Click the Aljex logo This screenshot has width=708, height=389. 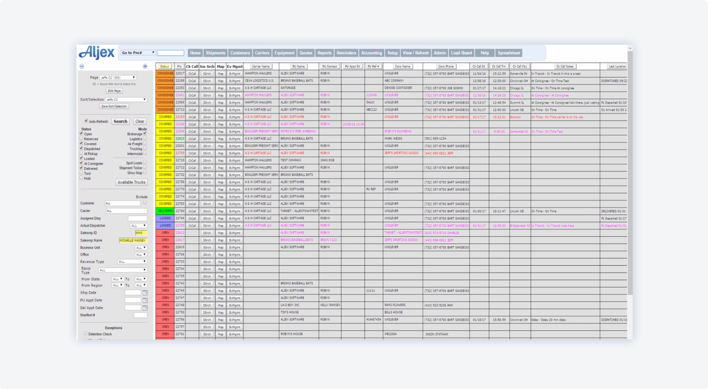(96, 53)
